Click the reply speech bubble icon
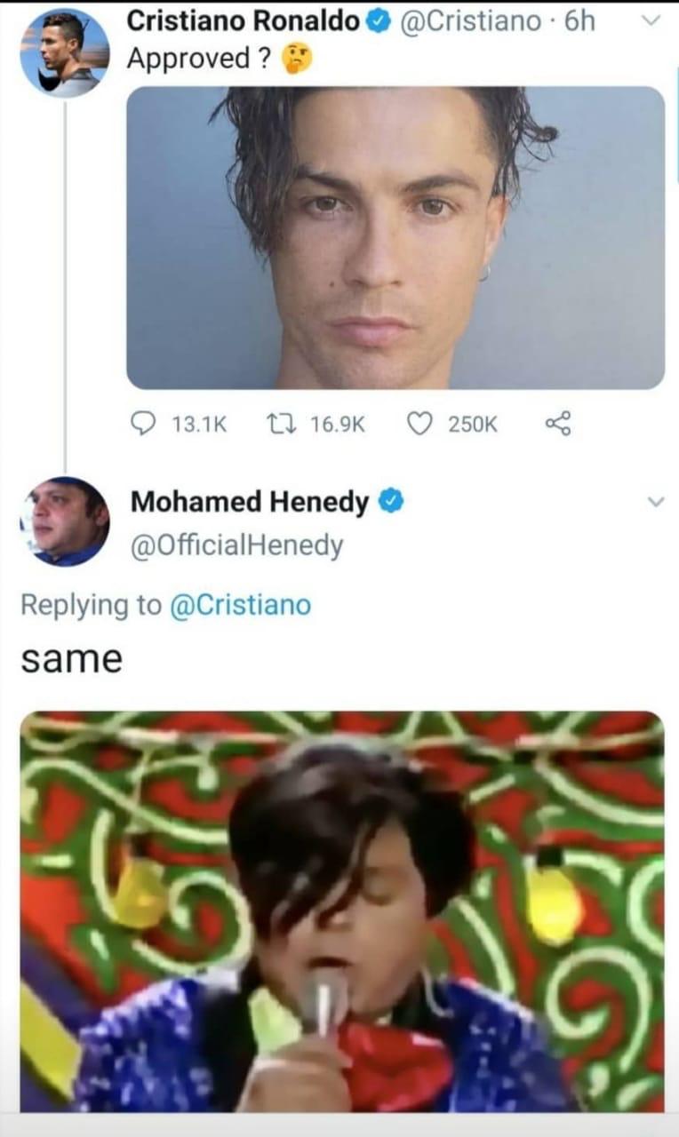This screenshot has height=1137, width=679. pos(143,425)
